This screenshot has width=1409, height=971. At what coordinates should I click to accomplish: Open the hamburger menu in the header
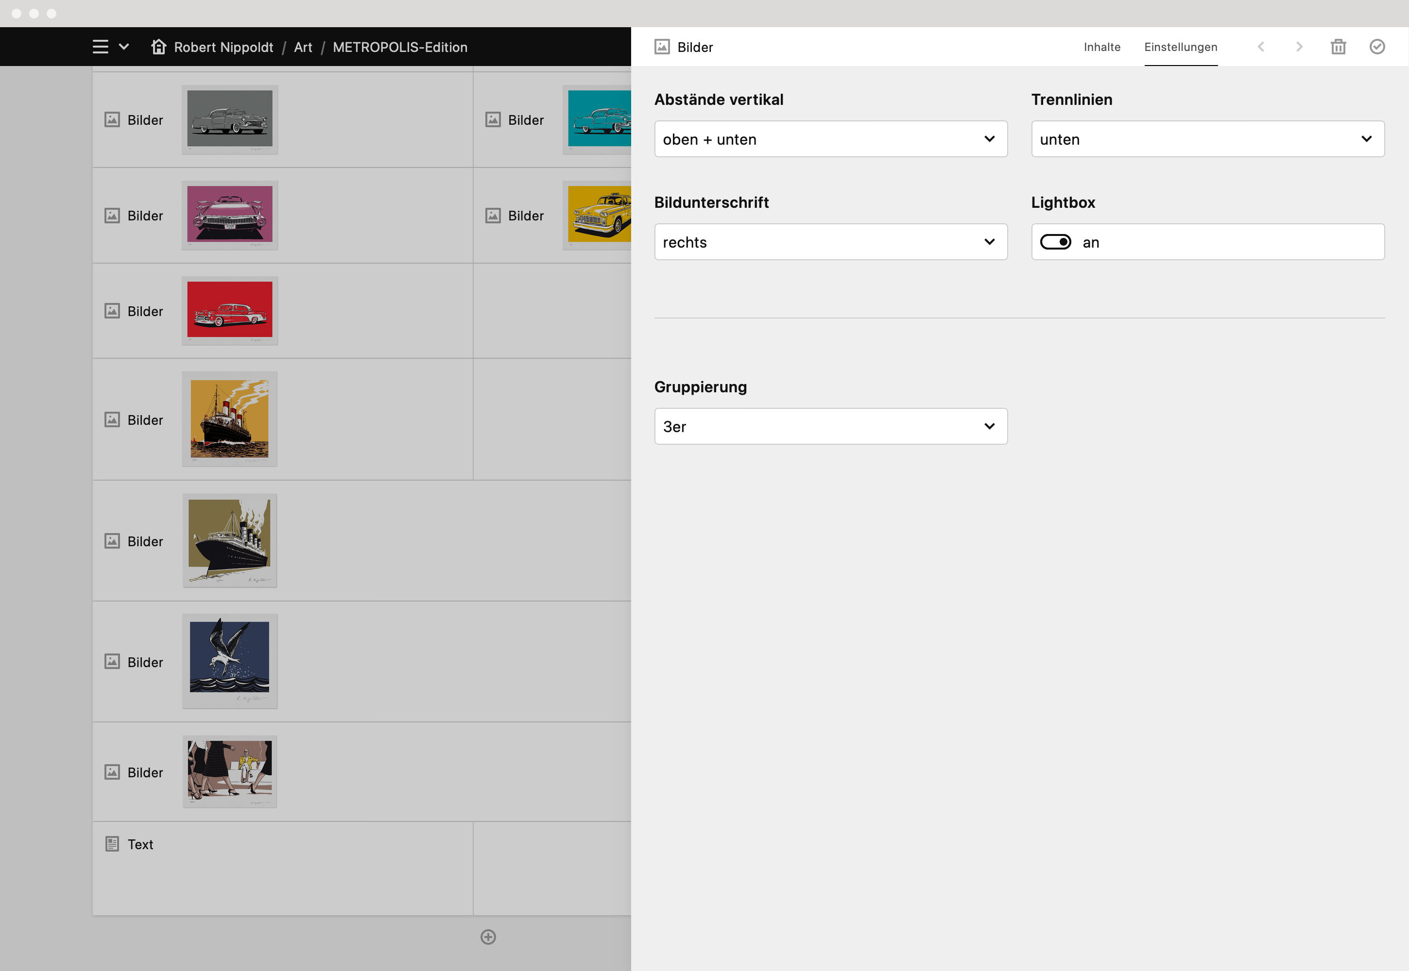tap(101, 47)
